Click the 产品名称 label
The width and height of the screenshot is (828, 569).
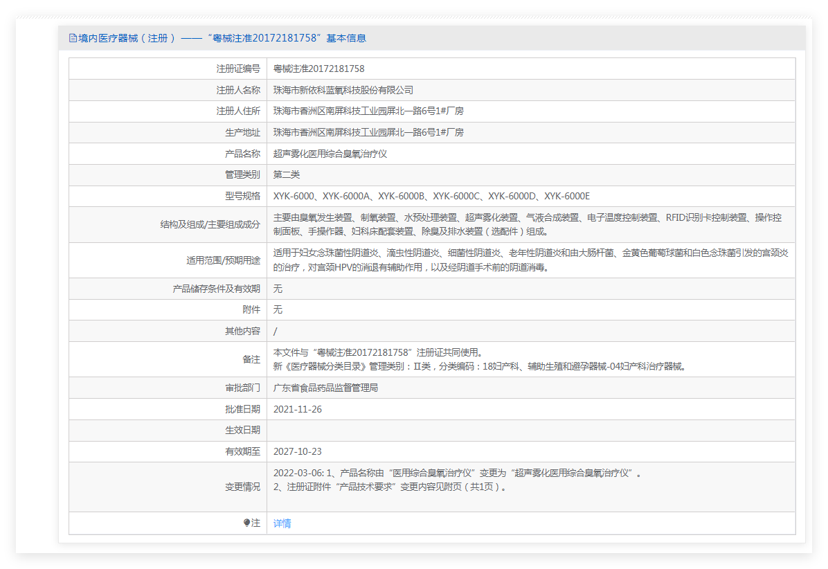[x=242, y=154]
